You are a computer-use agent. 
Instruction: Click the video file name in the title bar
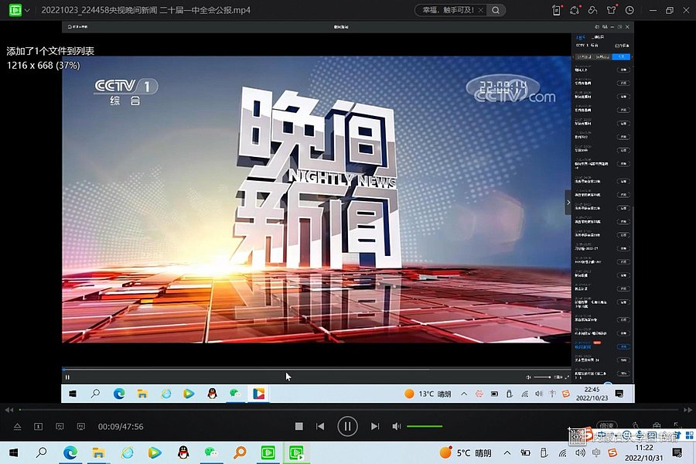pyautogui.click(x=145, y=10)
